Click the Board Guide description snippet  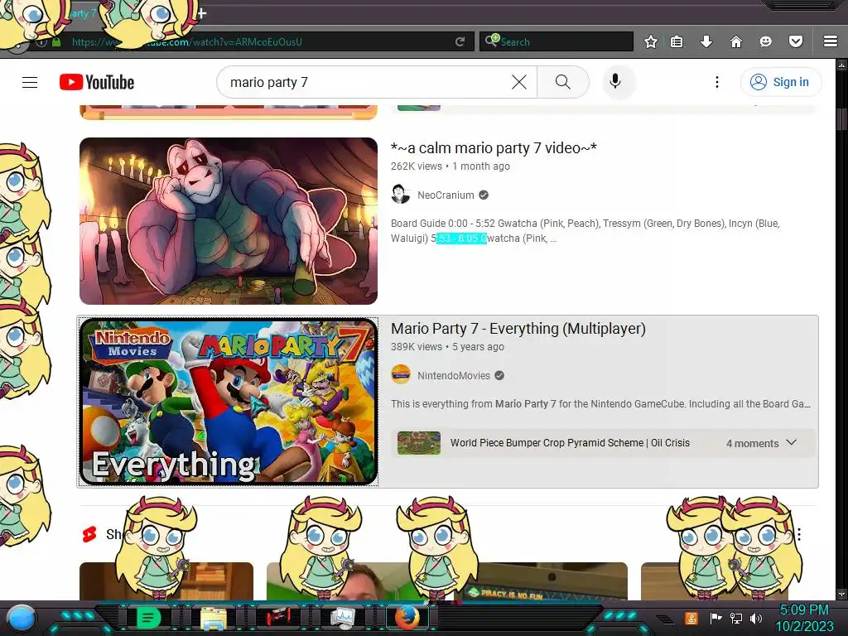click(585, 230)
